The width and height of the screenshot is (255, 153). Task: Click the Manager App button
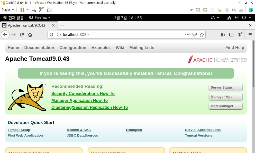(225, 97)
